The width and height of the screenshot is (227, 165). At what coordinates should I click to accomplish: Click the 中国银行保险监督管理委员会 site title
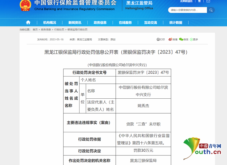coord(75,3)
